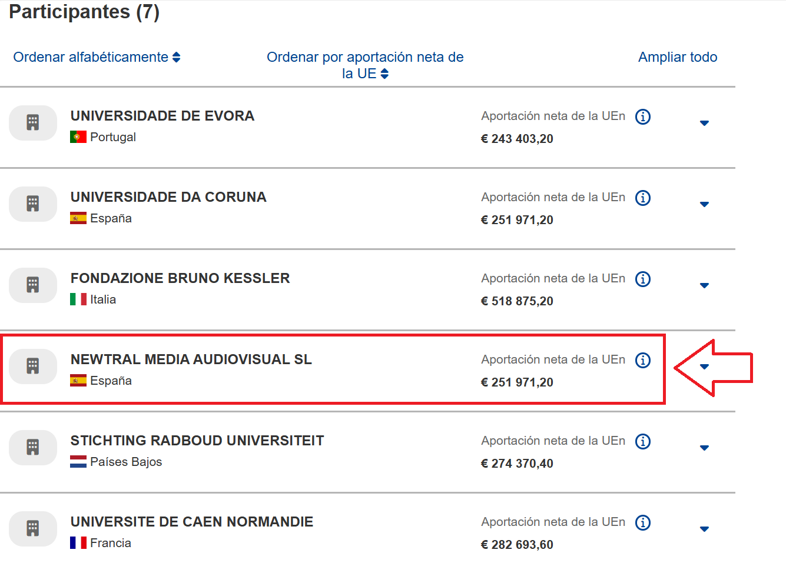Click building icon next to Universidade de Evora
Viewport: 786px width, 573px height.
point(33,122)
